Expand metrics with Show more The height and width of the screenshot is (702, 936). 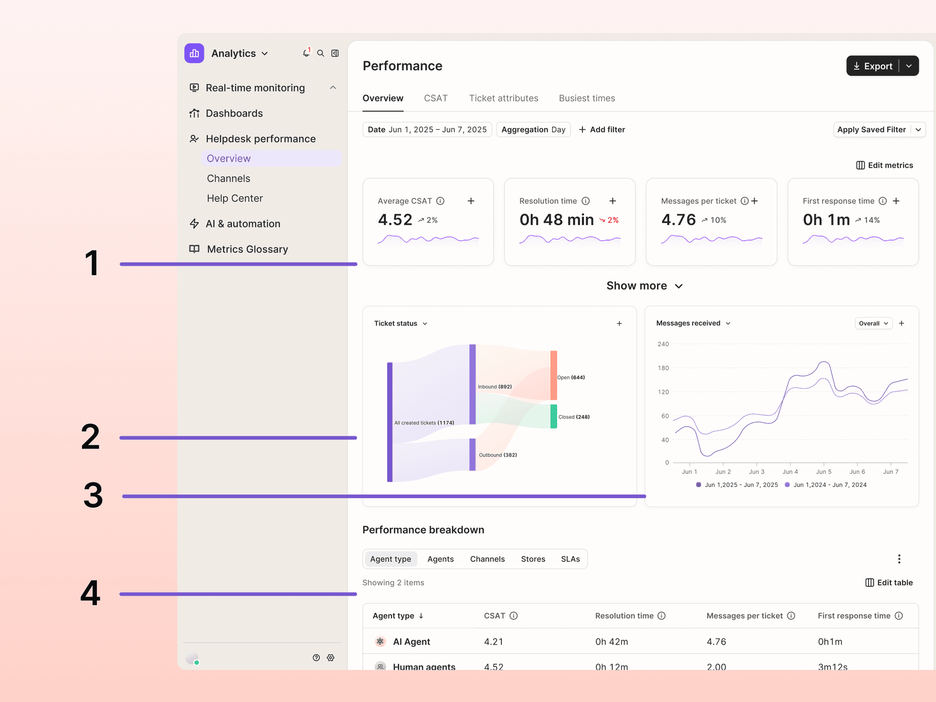coord(645,286)
